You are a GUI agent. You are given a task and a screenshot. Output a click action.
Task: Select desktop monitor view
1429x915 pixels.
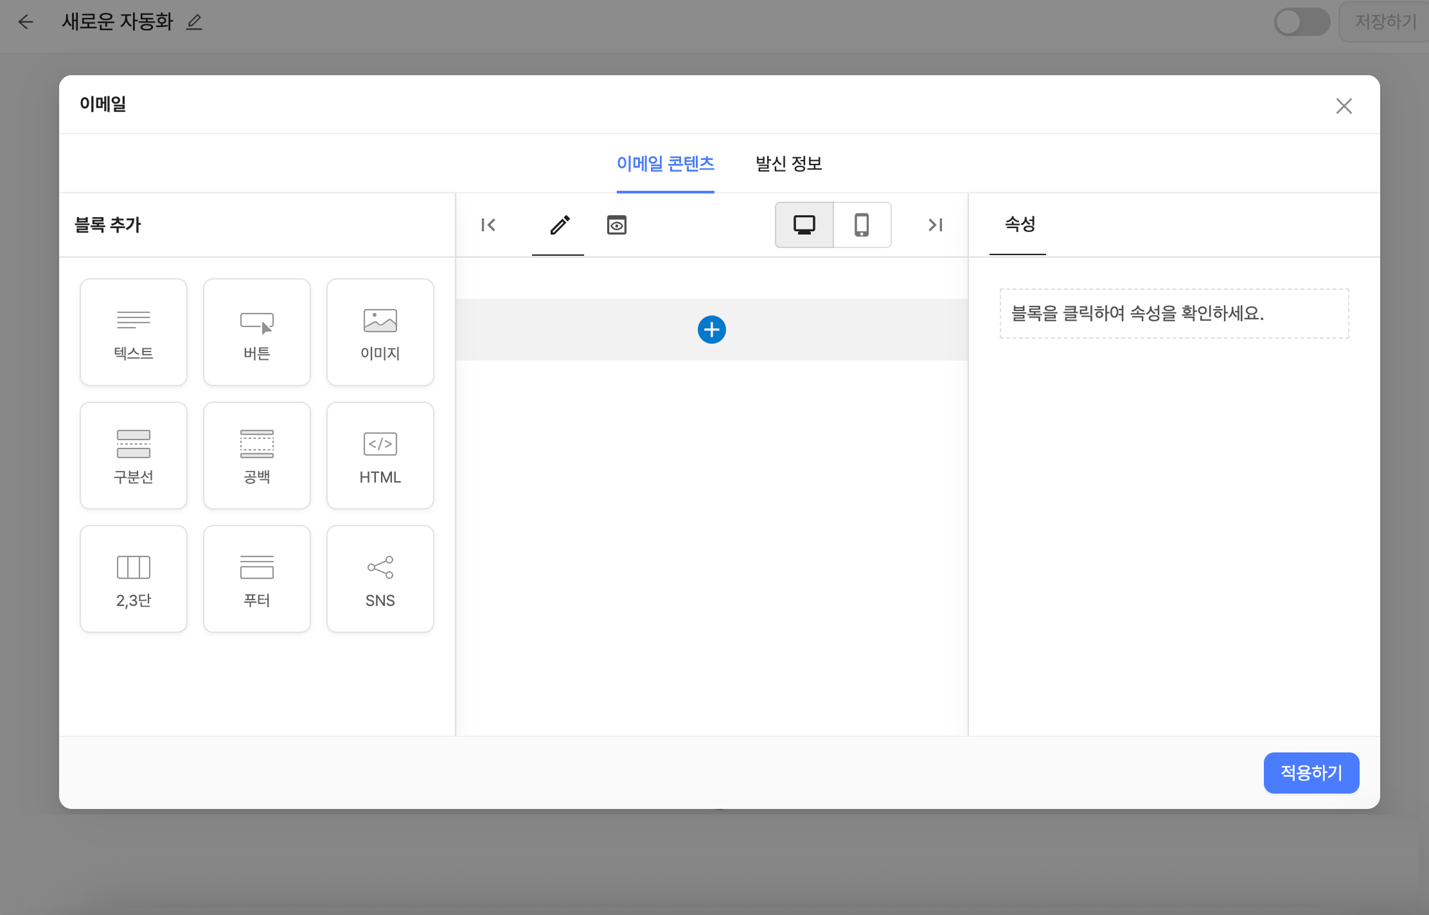point(804,225)
